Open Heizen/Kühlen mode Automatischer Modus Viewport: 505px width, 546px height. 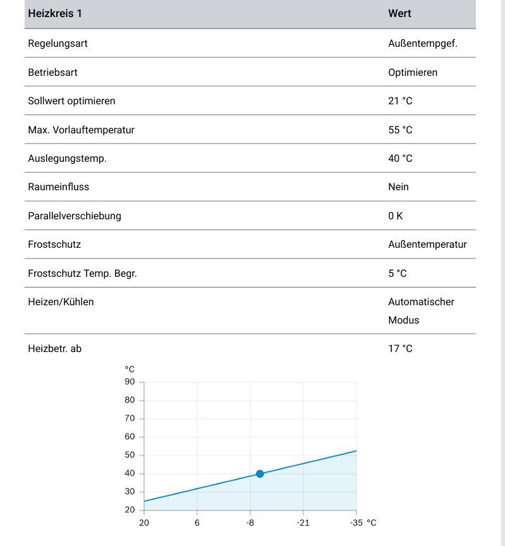pyautogui.click(x=421, y=311)
